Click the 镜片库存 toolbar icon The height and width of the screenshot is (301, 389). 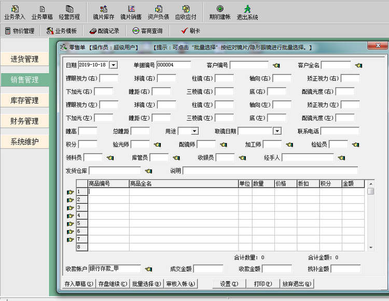(x=103, y=12)
